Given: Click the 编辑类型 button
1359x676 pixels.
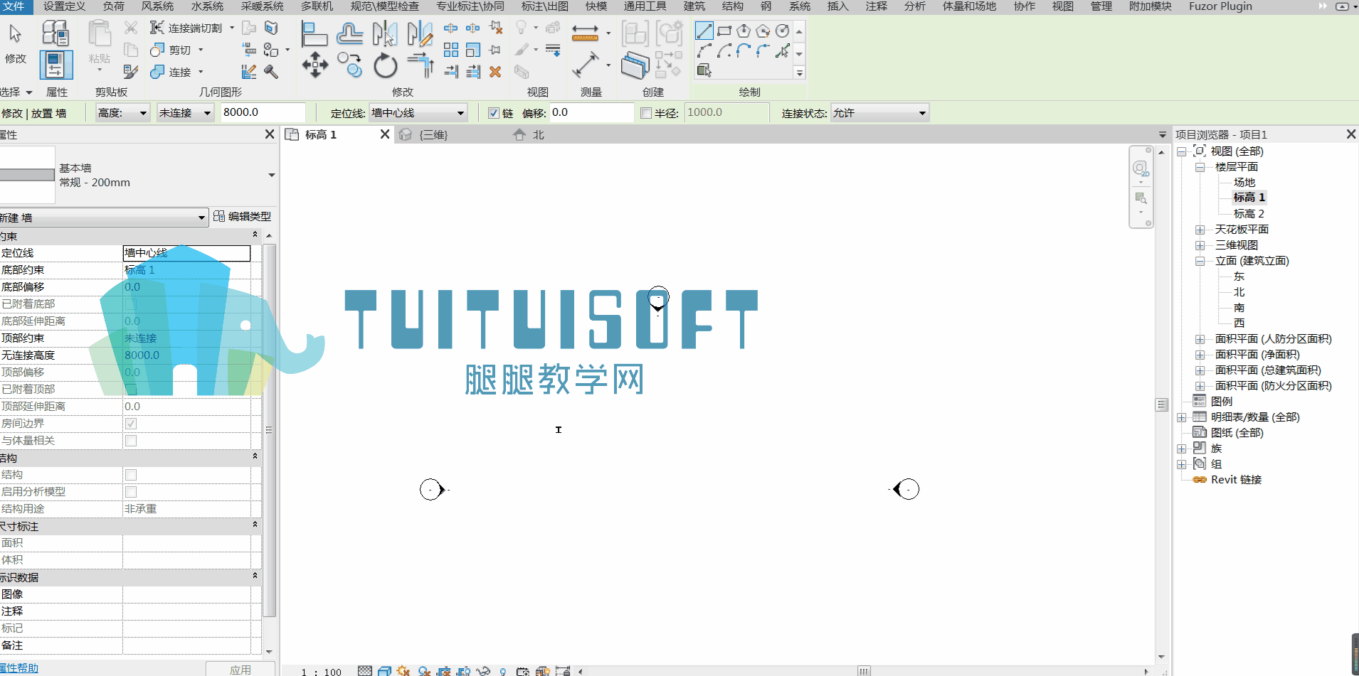Looking at the screenshot, I should pyautogui.click(x=243, y=216).
